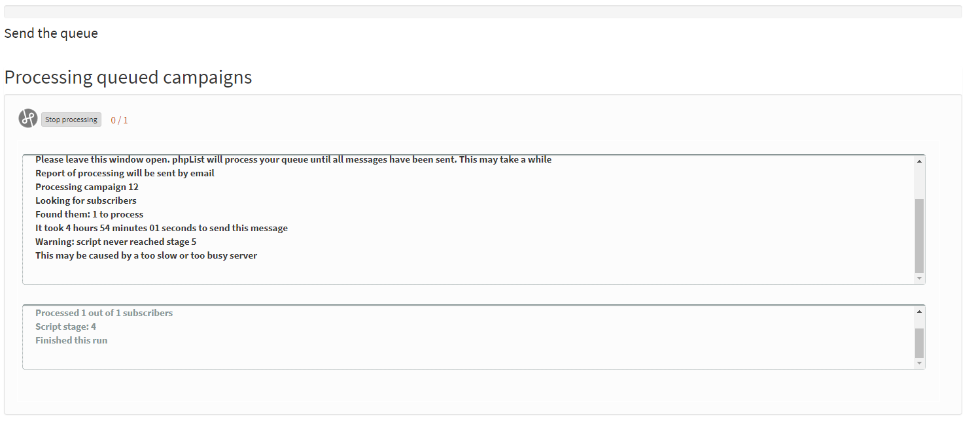Click the 'Finished this run' status line
This screenshot has height=431, width=976.
tap(71, 340)
